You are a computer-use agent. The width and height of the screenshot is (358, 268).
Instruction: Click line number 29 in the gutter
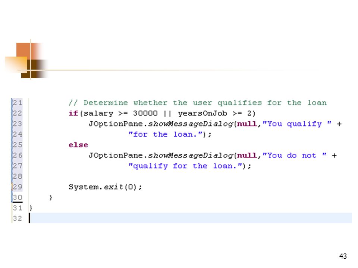pyautogui.click(x=18, y=187)
